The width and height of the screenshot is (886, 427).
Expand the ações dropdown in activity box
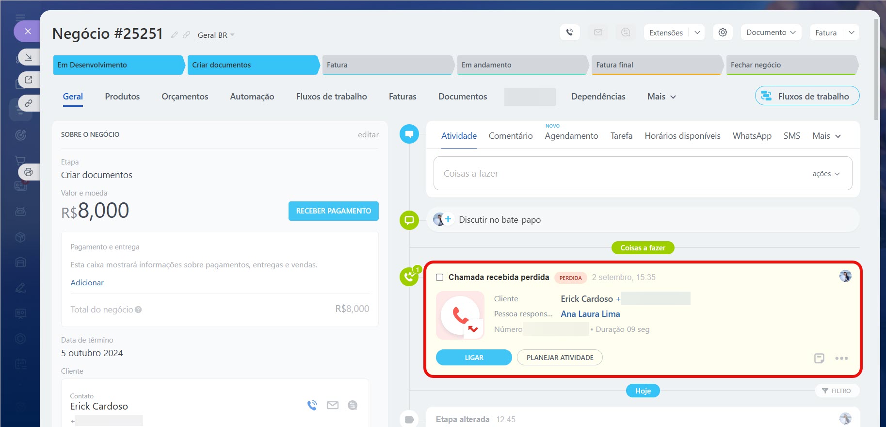(825, 174)
